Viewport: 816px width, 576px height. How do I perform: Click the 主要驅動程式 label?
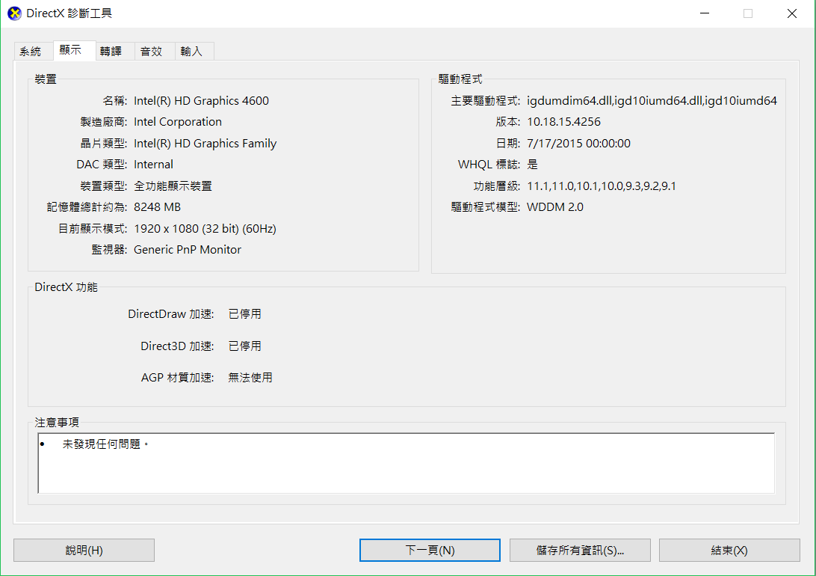click(x=486, y=100)
